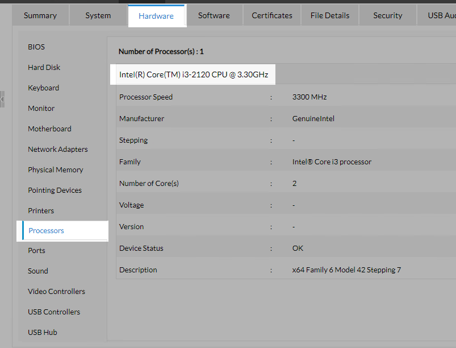Open Video Controllers details

[56, 291]
